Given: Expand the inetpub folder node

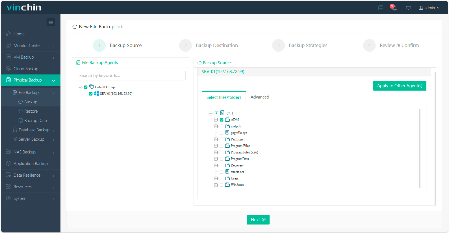Looking at the screenshot, I should pyautogui.click(x=216, y=126).
